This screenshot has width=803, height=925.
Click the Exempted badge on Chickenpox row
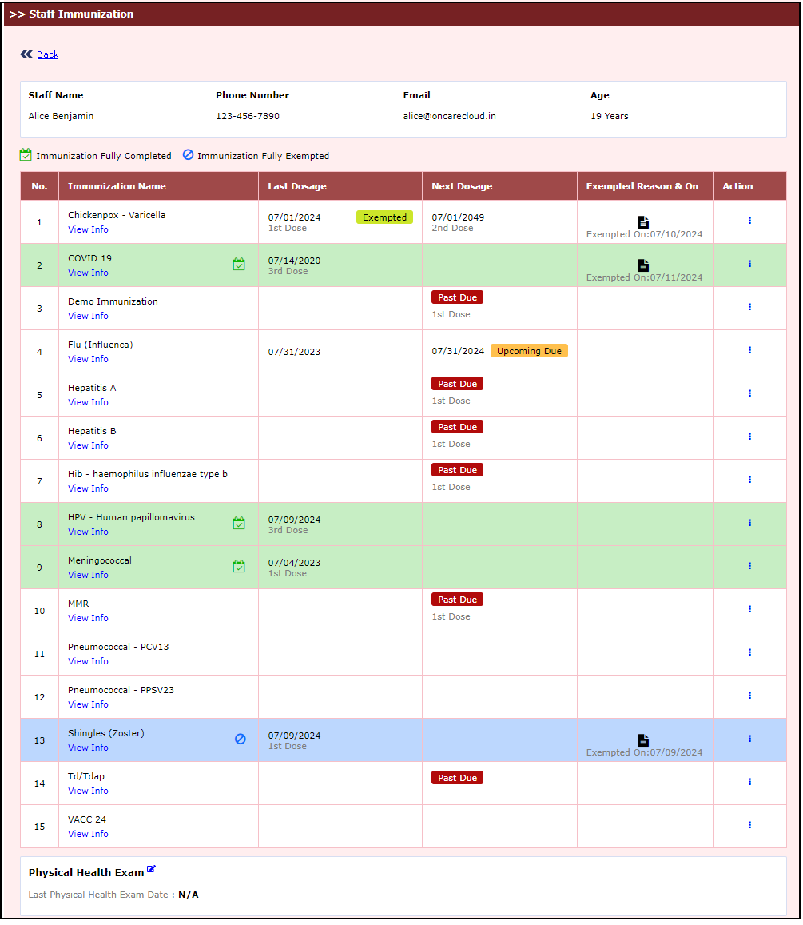point(384,217)
